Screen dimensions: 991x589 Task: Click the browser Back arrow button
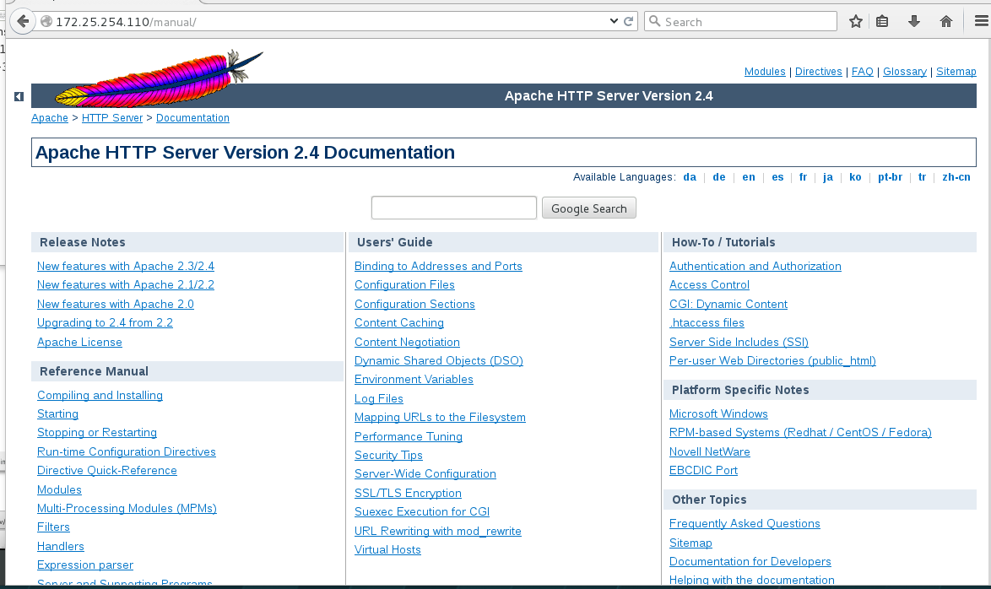click(23, 21)
